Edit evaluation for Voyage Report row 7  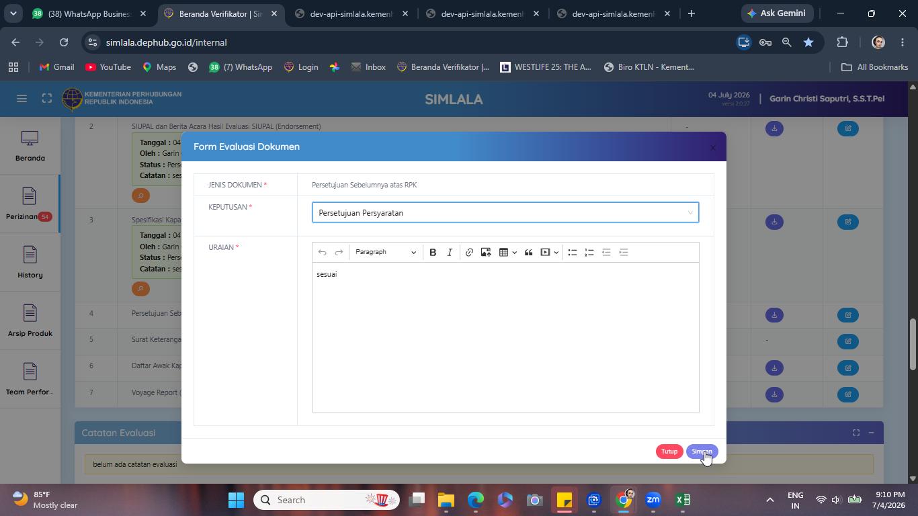click(848, 394)
